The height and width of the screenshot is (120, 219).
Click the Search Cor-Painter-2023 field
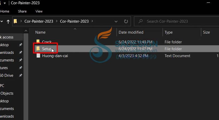pyautogui.click(x=177, y=21)
